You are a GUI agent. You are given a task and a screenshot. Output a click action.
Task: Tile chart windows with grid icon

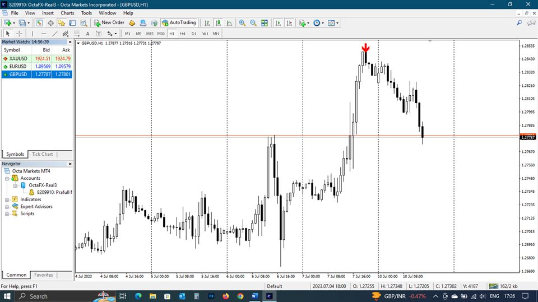[264, 23]
